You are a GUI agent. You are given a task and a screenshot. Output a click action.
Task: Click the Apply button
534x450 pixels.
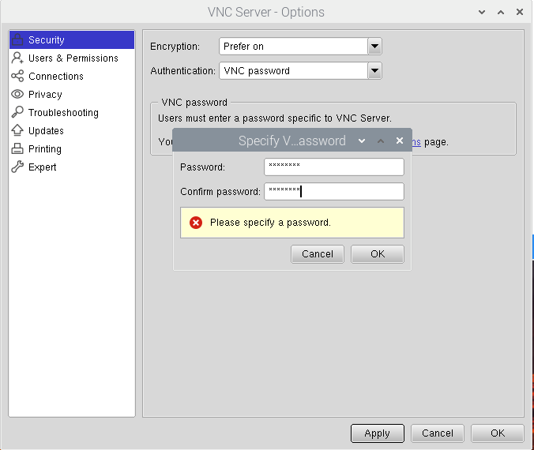click(x=377, y=433)
